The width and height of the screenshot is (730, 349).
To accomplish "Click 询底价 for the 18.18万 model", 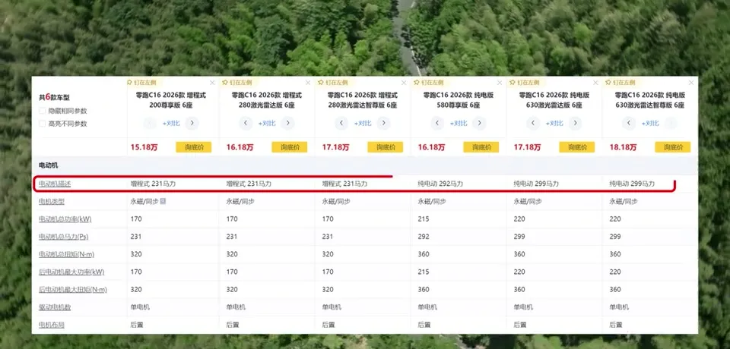I will click(x=673, y=147).
